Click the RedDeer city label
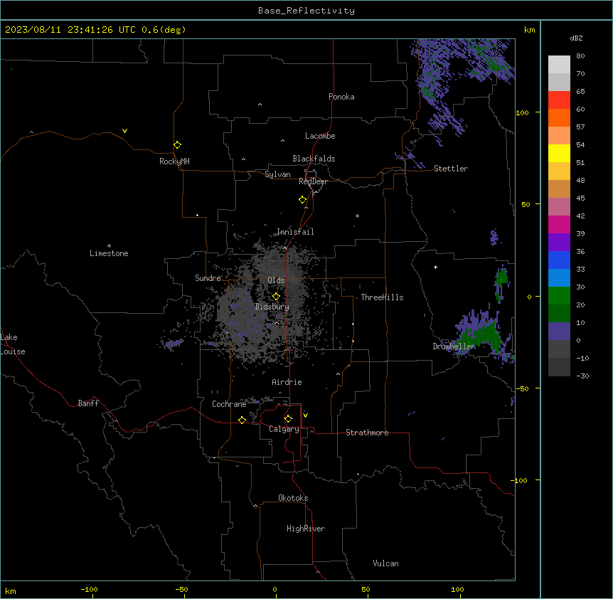The width and height of the screenshot is (613, 599). pyautogui.click(x=313, y=181)
